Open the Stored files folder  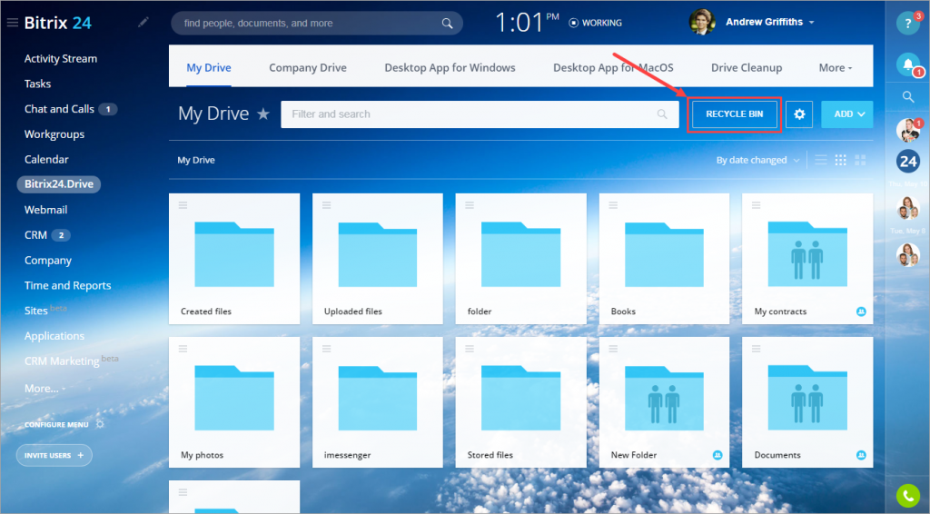coord(520,402)
